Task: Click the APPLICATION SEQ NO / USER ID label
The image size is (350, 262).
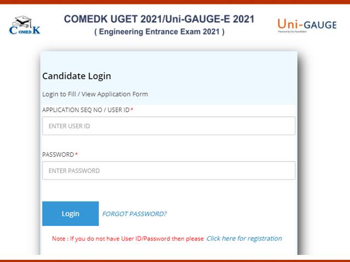Action: click(x=86, y=110)
